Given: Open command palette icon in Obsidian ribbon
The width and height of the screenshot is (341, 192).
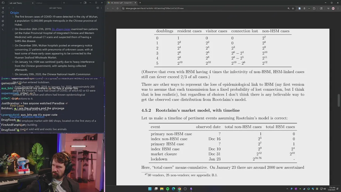Looking at the screenshot, I should pos(3,29).
